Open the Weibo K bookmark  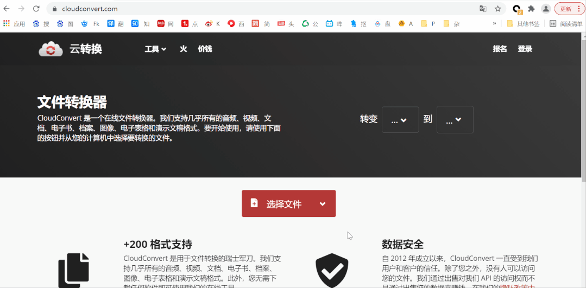coord(213,23)
